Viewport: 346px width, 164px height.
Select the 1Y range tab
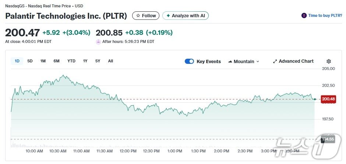tap(85, 61)
